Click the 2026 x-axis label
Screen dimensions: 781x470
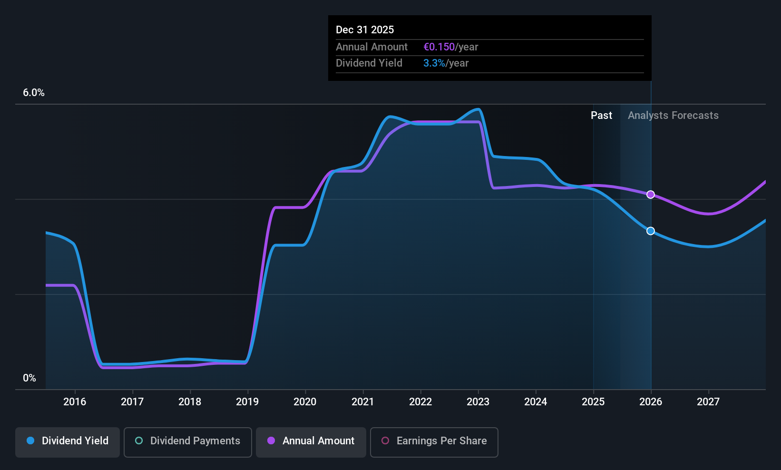point(651,402)
